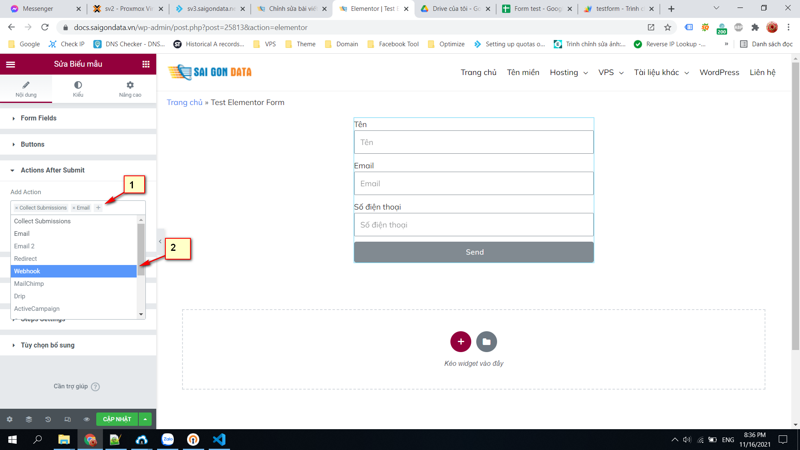
Task: Open the Windows notification center
Action: pyautogui.click(x=783, y=440)
